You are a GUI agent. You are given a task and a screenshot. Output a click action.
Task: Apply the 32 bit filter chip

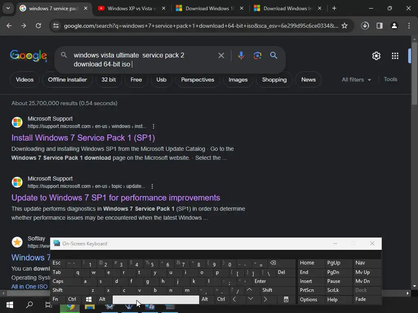(109, 79)
